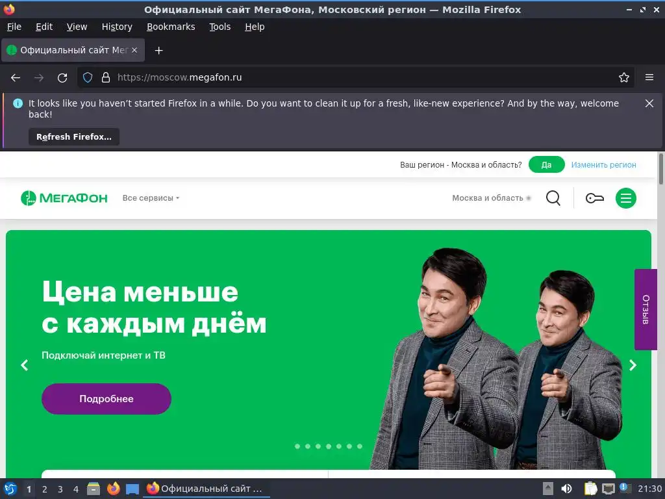Image resolution: width=665 pixels, height=499 pixels.
Task: Open green MegaFon site menu button
Action: (626, 198)
